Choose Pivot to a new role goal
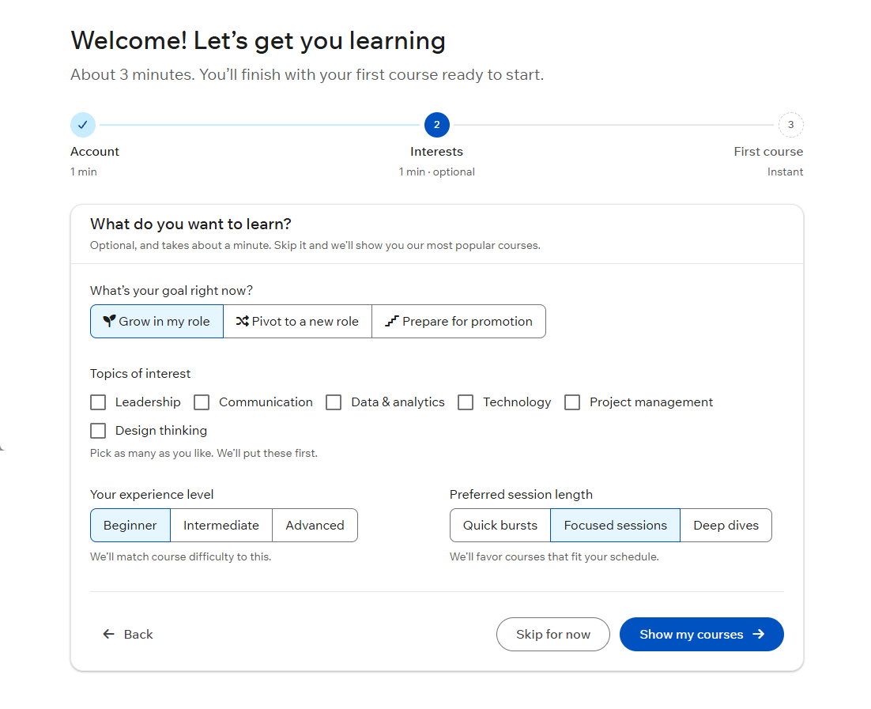The height and width of the screenshot is (709, 871). pos(298,321)
